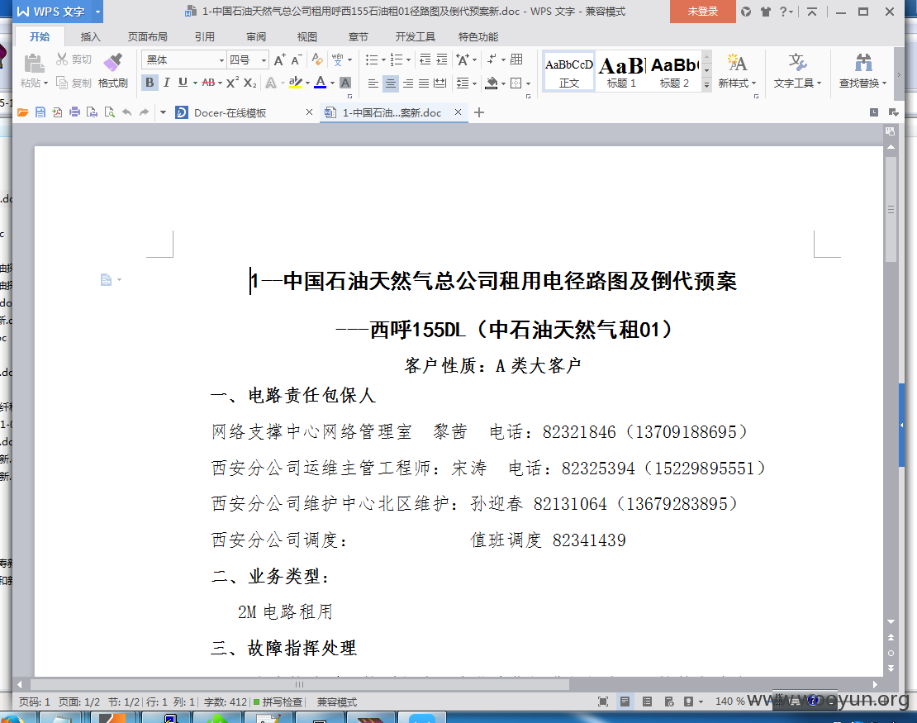The image size is (917, 723).
Task: Toggle center alignment
Action: point(391,83)
